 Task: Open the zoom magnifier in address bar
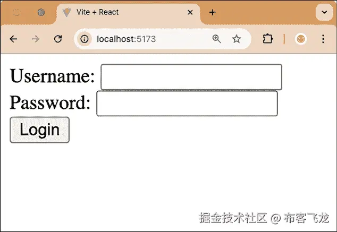tap(216, 39)
